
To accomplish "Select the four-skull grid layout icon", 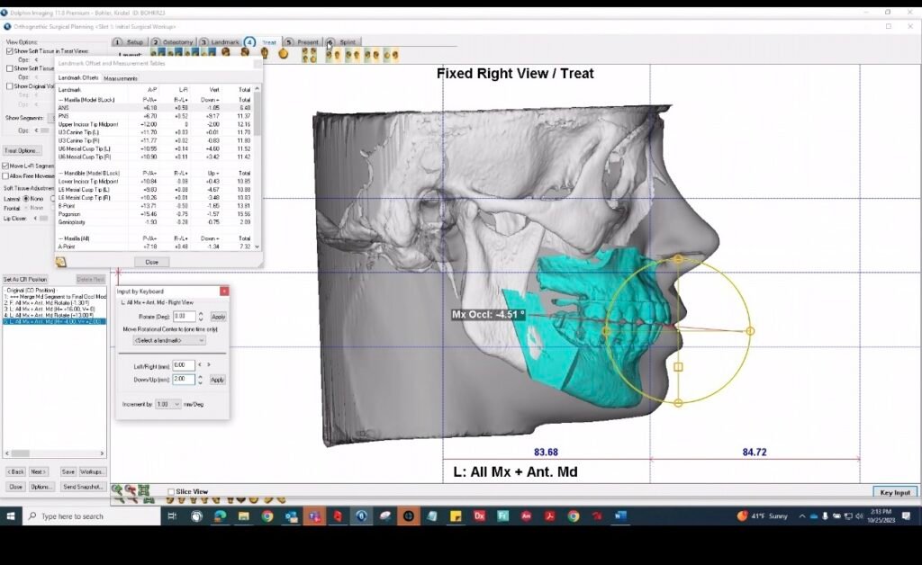I will tap(309, 54).
